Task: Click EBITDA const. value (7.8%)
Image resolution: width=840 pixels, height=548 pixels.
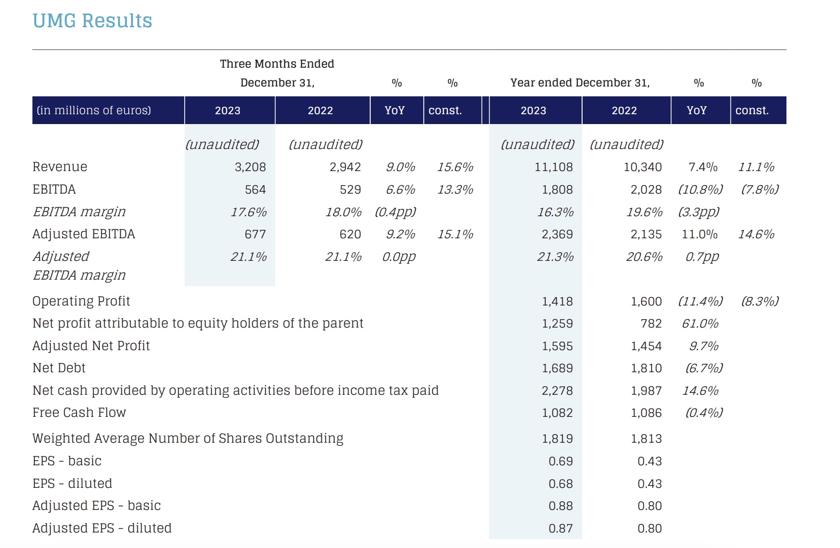Action: pyautogui.click(x=760, y=190)
